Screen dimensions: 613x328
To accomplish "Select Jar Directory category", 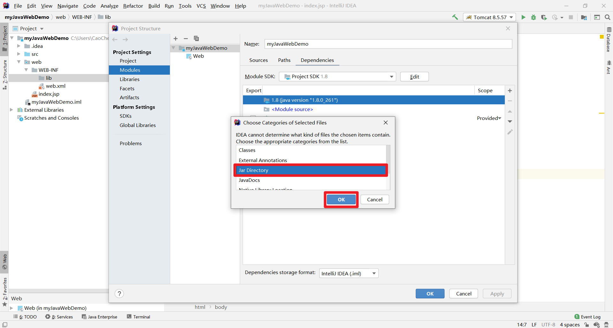I will coord(311,170).
